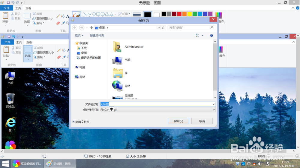The width and height of the screenshot is (300, 168).
Task: Choose the purple palette swatch
Action: pos(210,14)
